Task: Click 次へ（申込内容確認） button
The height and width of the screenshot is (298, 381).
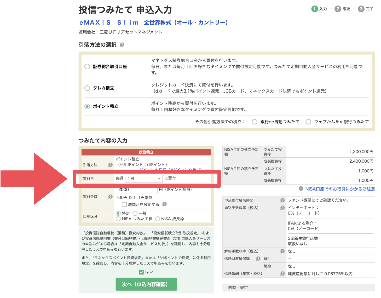Action: coord(146,284)
